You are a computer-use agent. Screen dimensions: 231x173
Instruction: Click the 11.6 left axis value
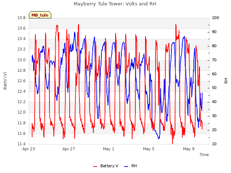(x=22, y=134)
